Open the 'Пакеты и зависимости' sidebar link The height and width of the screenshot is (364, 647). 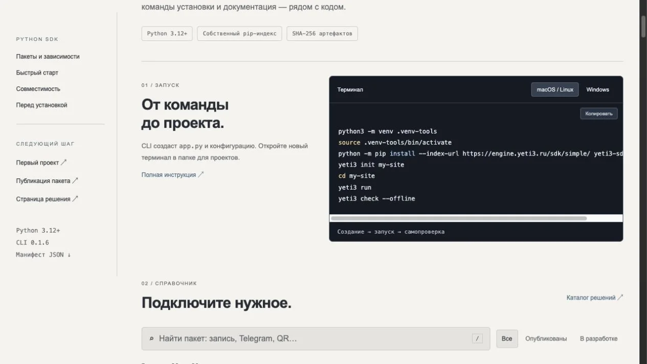48,57
